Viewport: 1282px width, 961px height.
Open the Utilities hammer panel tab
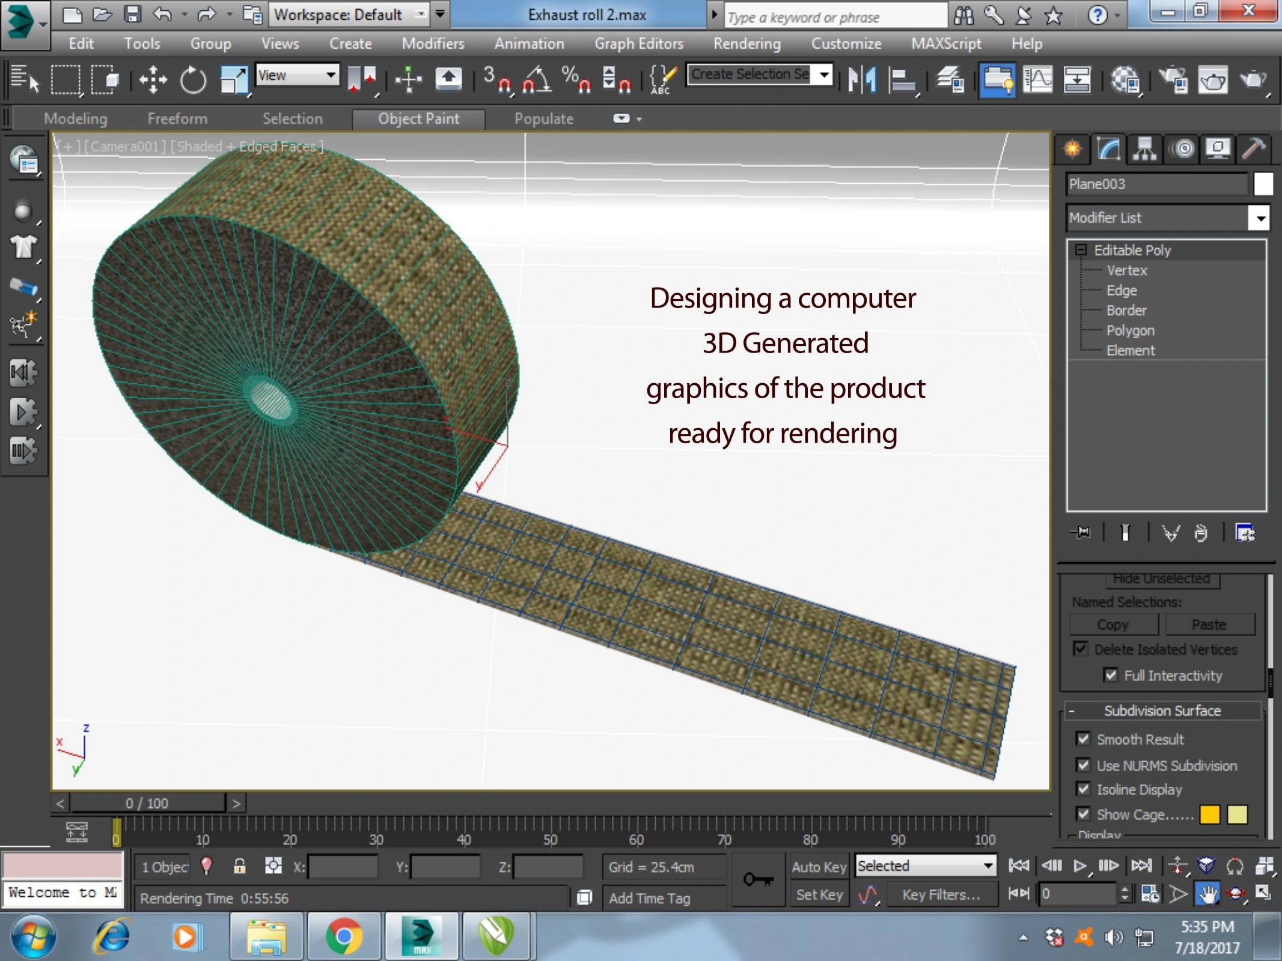[1253, 148]
